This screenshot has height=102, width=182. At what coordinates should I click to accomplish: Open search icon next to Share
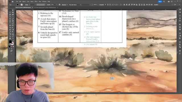click(164, 1)
